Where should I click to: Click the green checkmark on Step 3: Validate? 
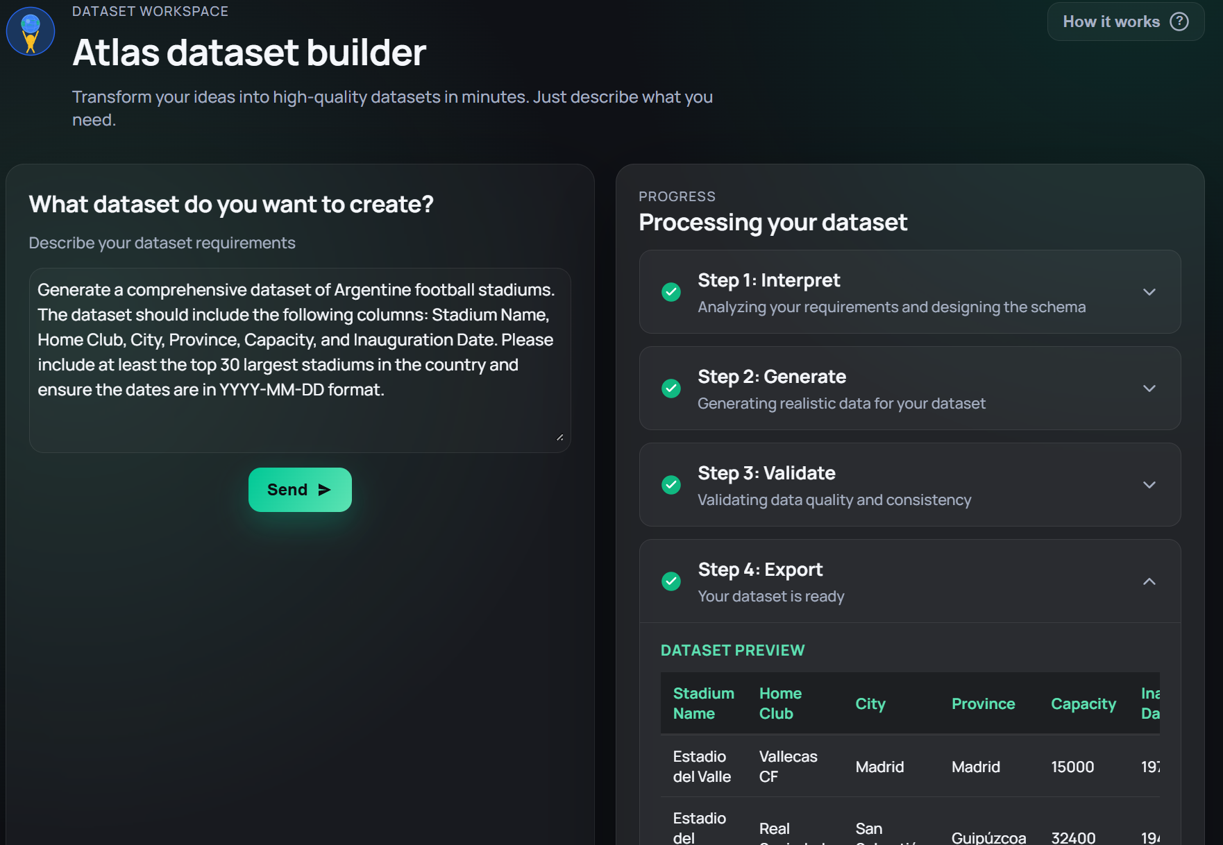point(671,485)
